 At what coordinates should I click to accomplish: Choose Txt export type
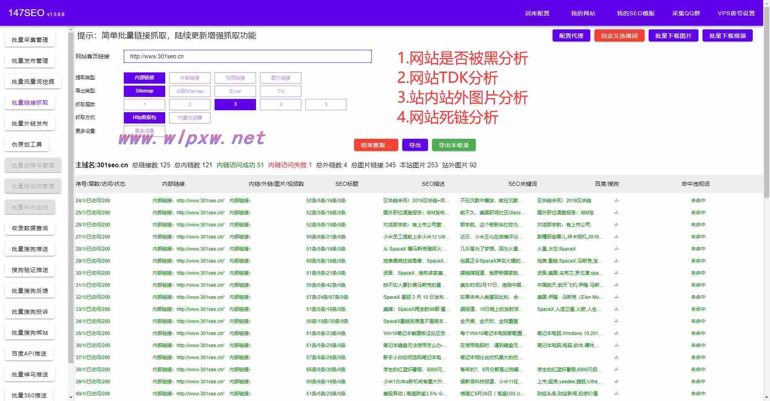281,91
